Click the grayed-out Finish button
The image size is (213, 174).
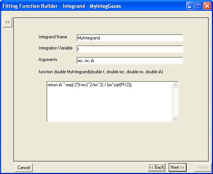203,167
